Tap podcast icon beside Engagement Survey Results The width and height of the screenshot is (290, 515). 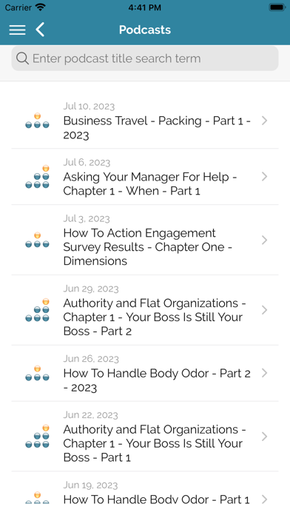[37, 240]
